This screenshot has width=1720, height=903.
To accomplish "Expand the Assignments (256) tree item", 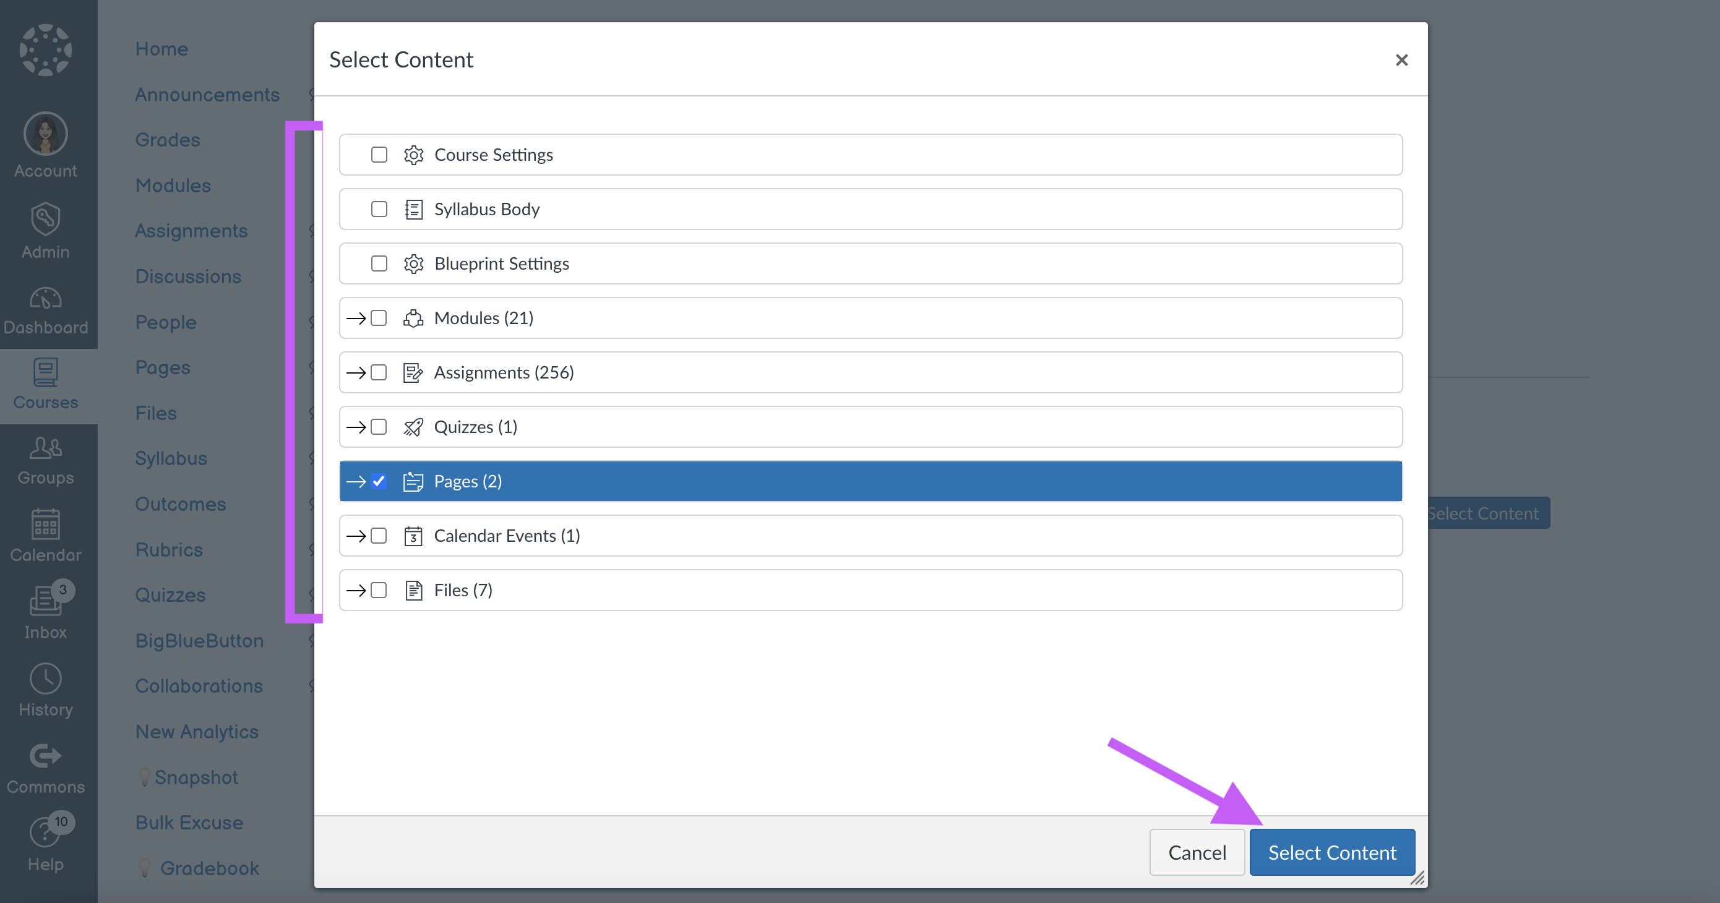I will pos(356,372).
